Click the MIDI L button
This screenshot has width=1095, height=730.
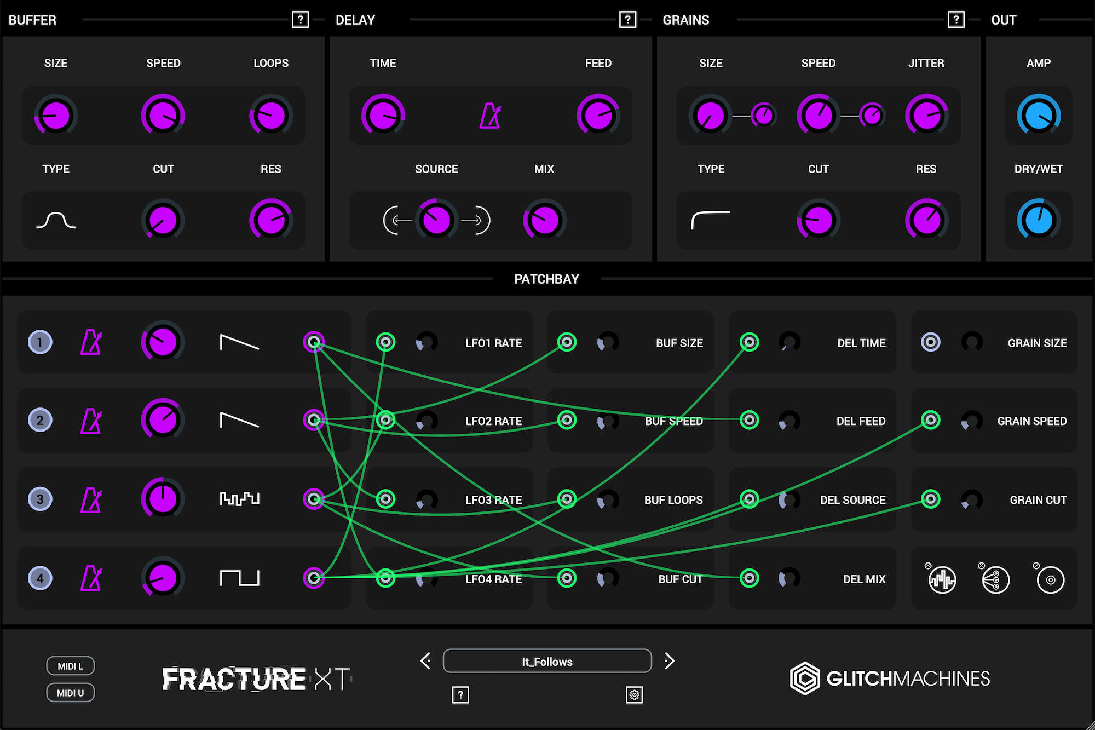point(71,666)
